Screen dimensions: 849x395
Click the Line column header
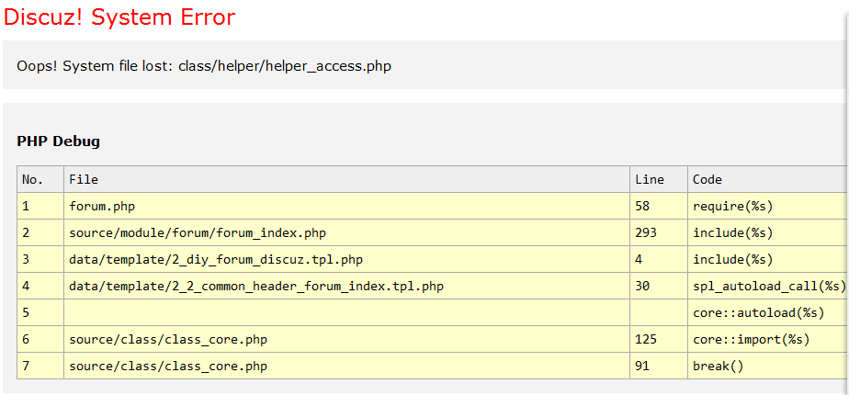coord(659,179)
